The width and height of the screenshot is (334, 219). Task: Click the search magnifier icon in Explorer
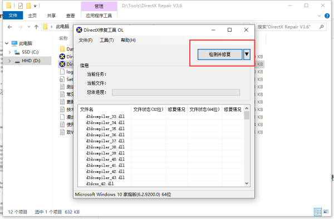click(x=322, y=27)
